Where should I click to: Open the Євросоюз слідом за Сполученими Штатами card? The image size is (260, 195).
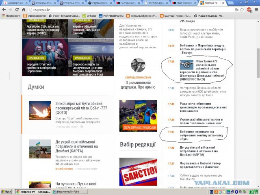pos(91,57)
